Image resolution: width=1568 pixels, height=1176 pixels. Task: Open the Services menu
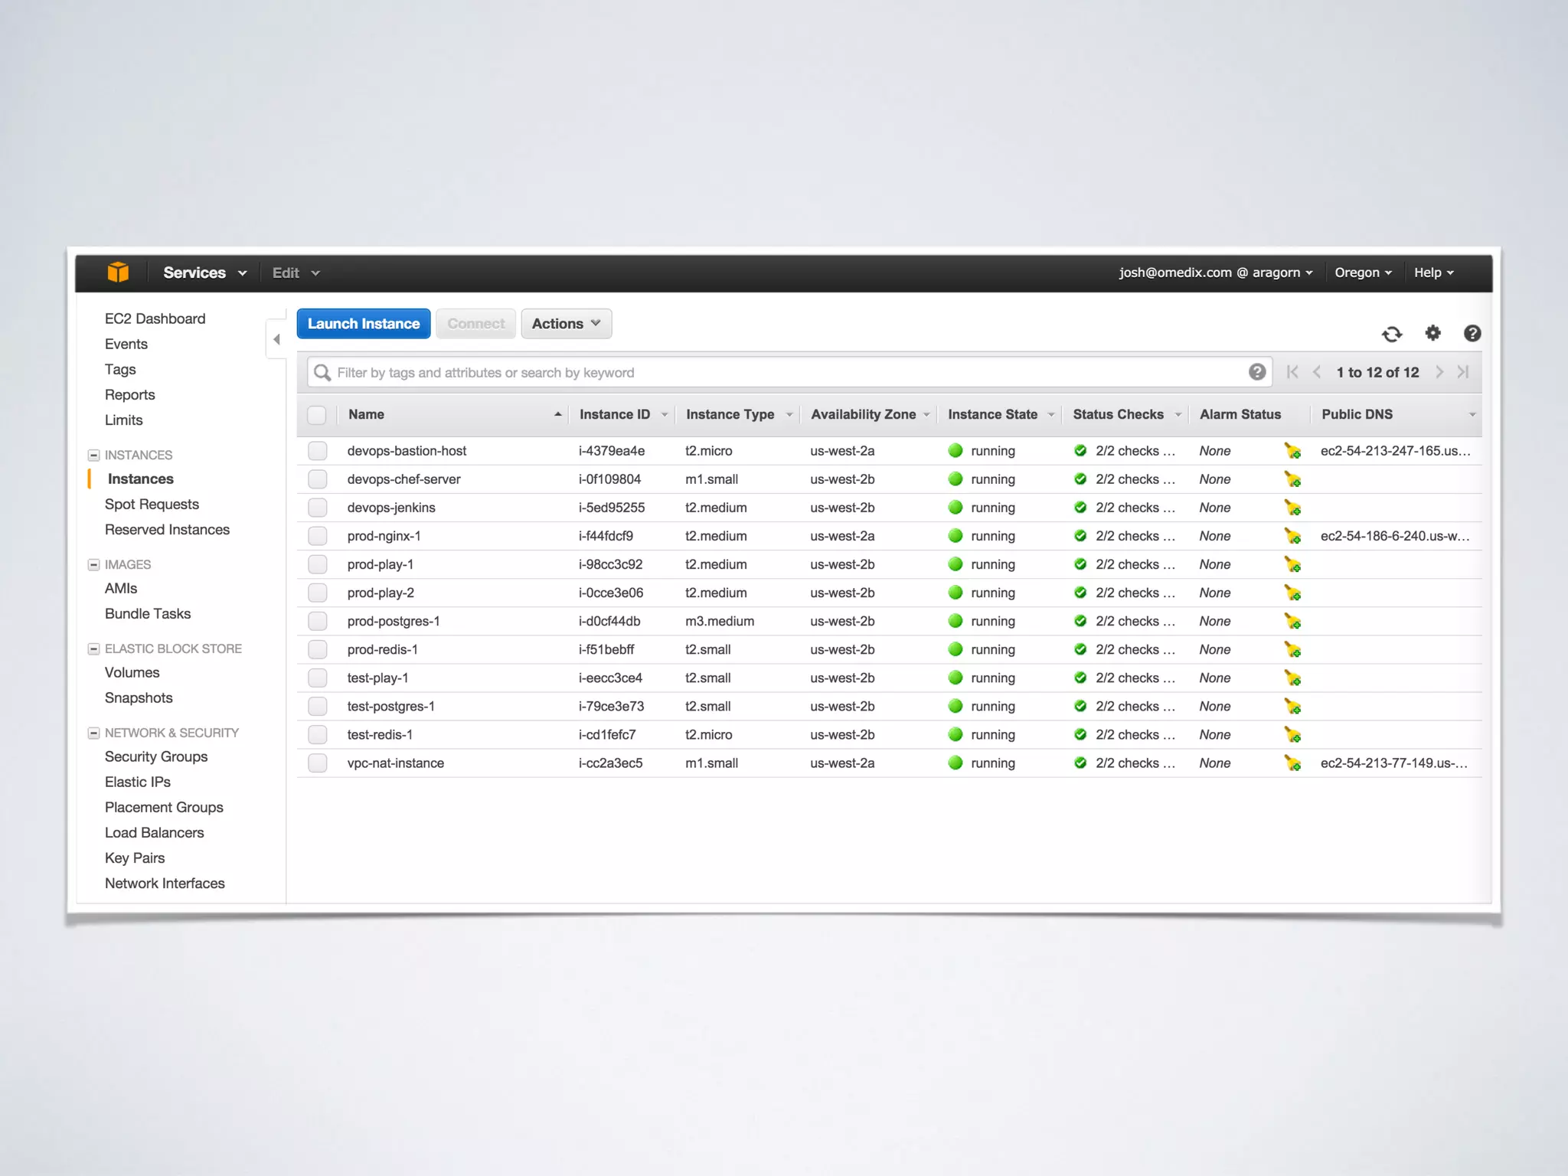[x=204, y=273]
